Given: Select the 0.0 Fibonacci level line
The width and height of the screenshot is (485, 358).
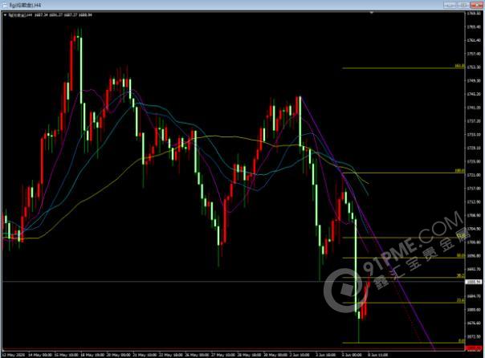Looking at the screenshot, I should click(401, 343).
